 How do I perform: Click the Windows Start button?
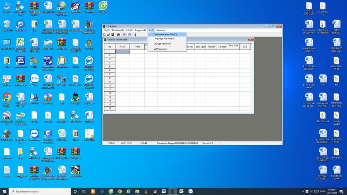(x=4, y=192)
